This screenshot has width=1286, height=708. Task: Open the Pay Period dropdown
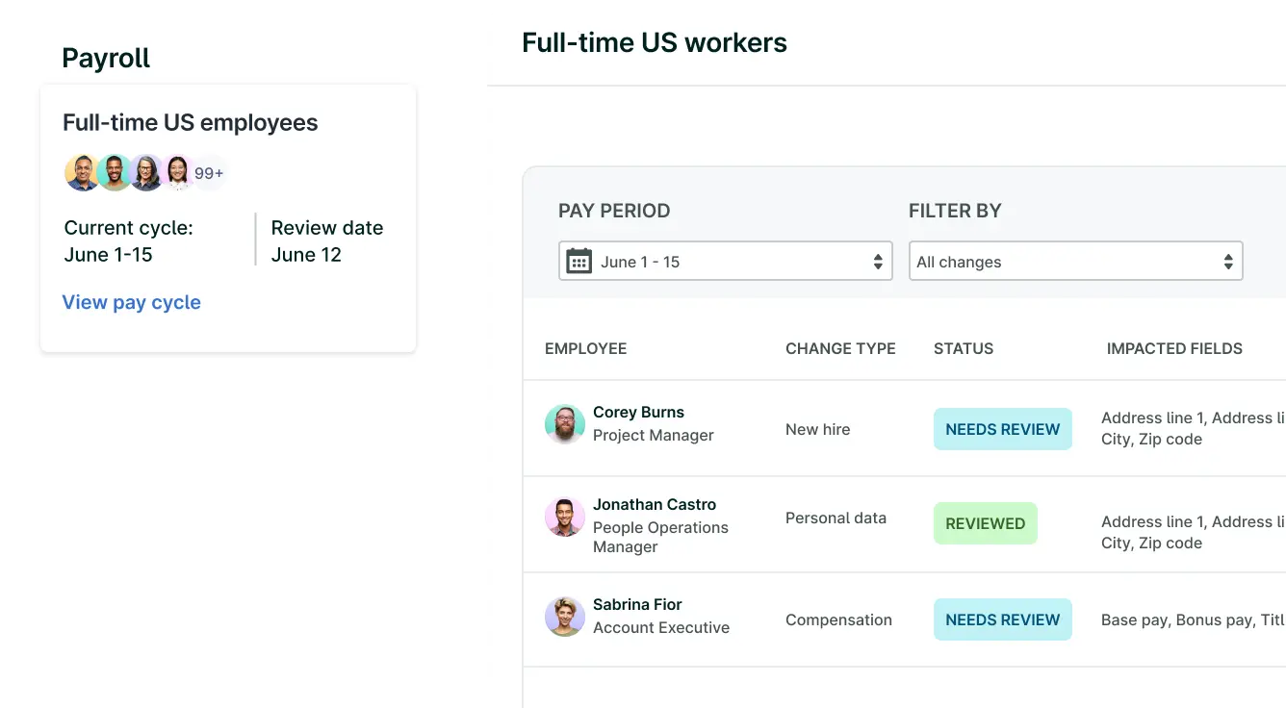[x=725, y=262]
